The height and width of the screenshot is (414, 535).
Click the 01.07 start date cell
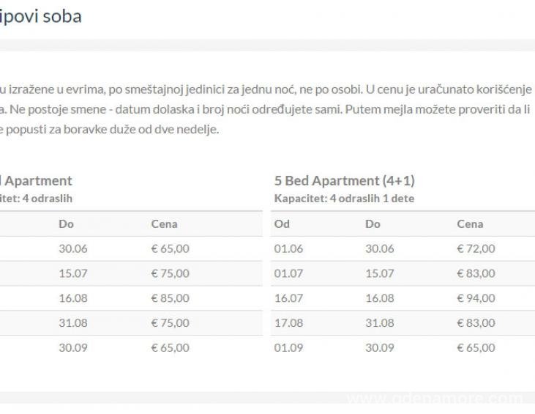(288, 274)
